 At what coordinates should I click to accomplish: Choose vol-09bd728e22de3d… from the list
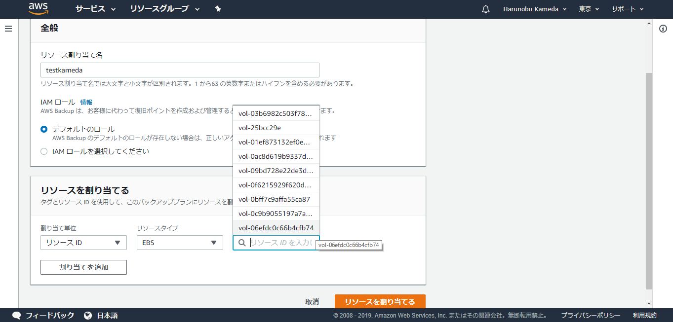click(x=276, y=171)
